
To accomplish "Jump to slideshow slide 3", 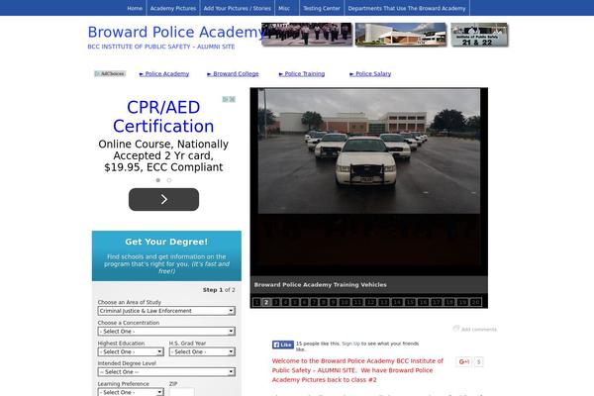I will (x=276, y=302).
